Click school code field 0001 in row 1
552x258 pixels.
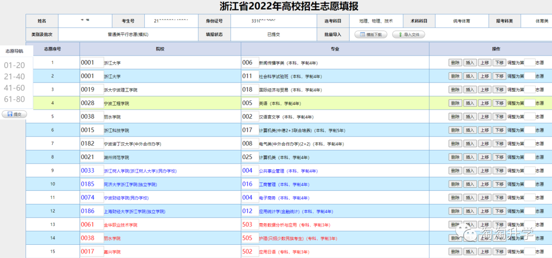point(92,63)
